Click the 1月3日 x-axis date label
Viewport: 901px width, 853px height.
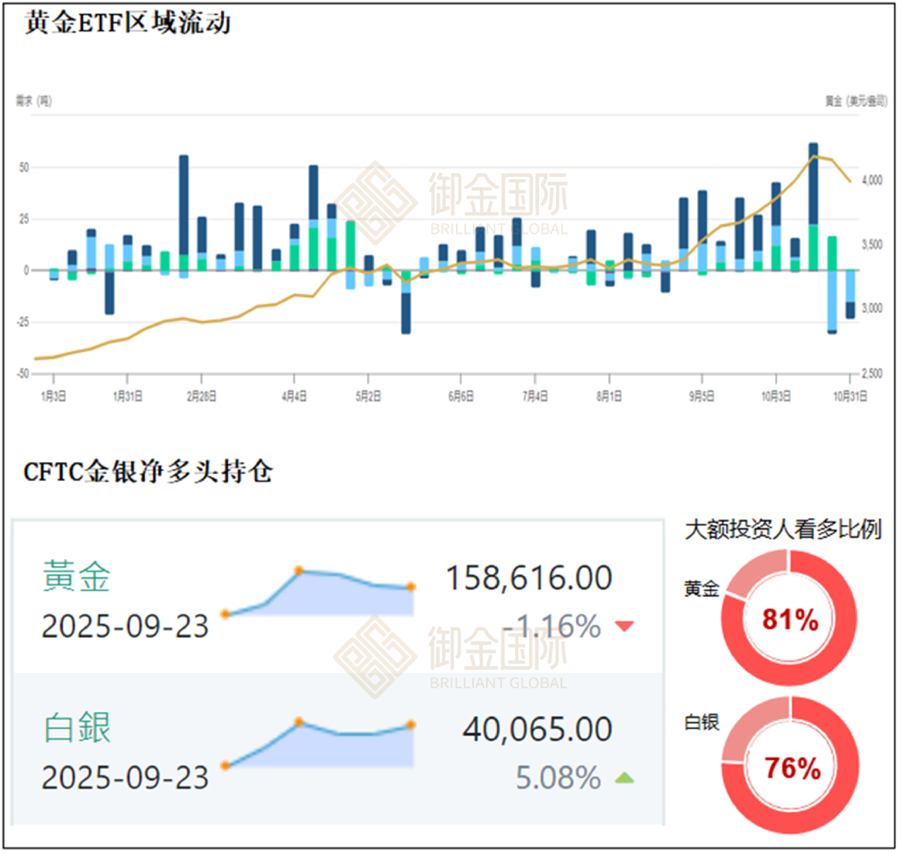tap(53, 396)
